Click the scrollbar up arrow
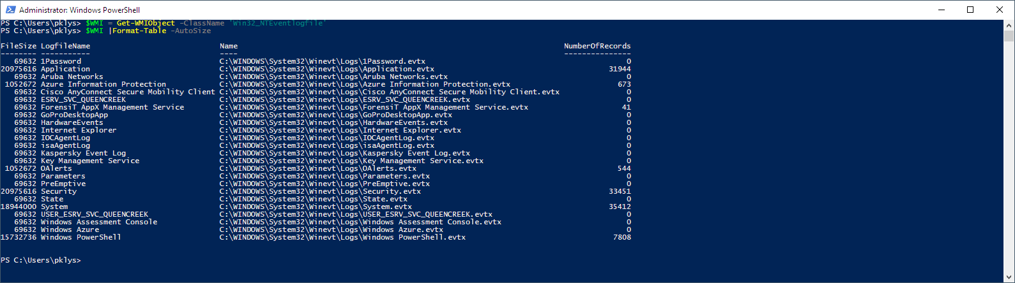This screenshot has width=1015, height=283. pos(1009,24)
